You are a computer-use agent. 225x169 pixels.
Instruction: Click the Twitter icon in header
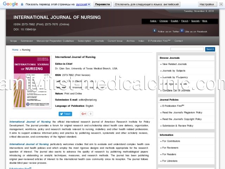click(x=155, y=31)
